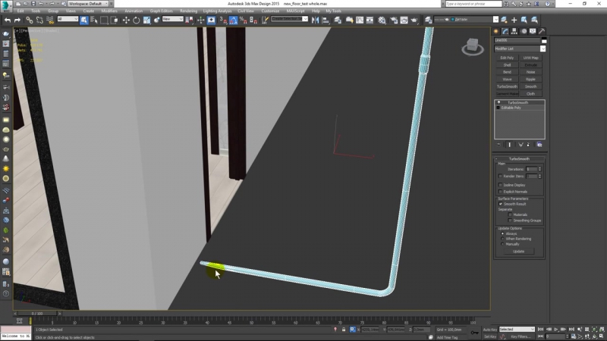This screenshot has height=341, width=607.
Task: Click the UVW Map modifier button
Action: point(531,58)
